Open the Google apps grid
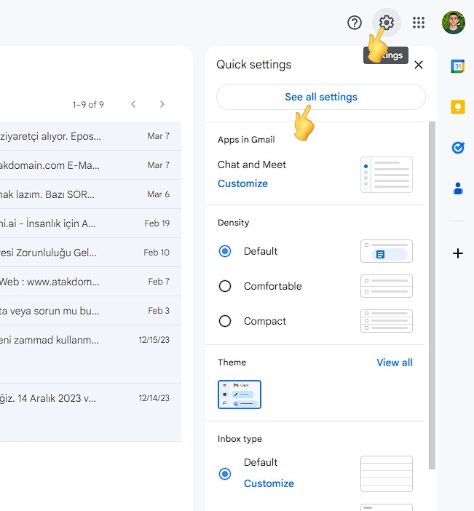Image resolution: width=474 pixels, height=511 pixels. (419, 23)
